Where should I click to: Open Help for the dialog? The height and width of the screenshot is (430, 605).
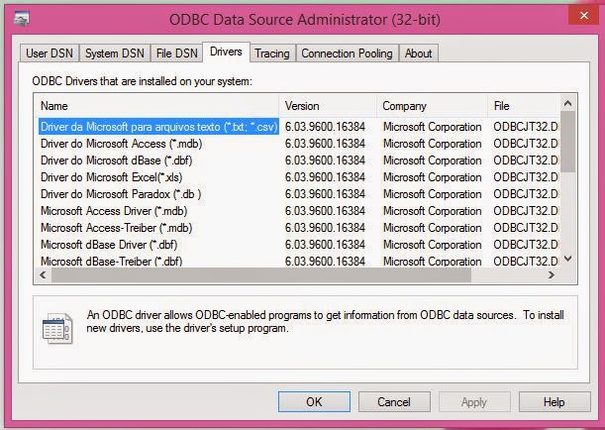point(555,402)
